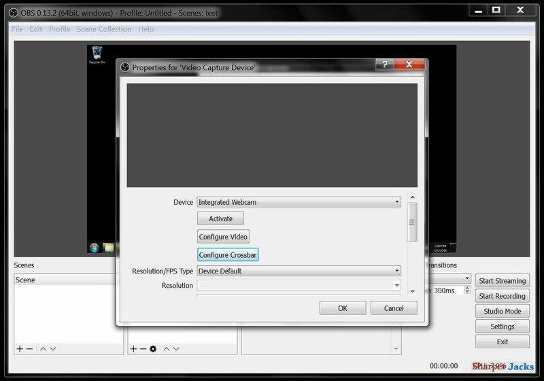The width and height of the screenshot is (544, 381).
Task: Click Recycle Bin icon in preview
Action: coord(97,55)
